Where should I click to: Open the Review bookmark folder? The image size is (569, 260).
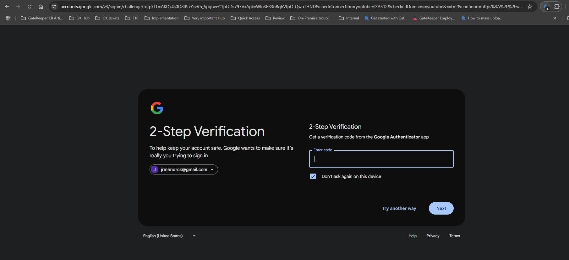[275, 18]
